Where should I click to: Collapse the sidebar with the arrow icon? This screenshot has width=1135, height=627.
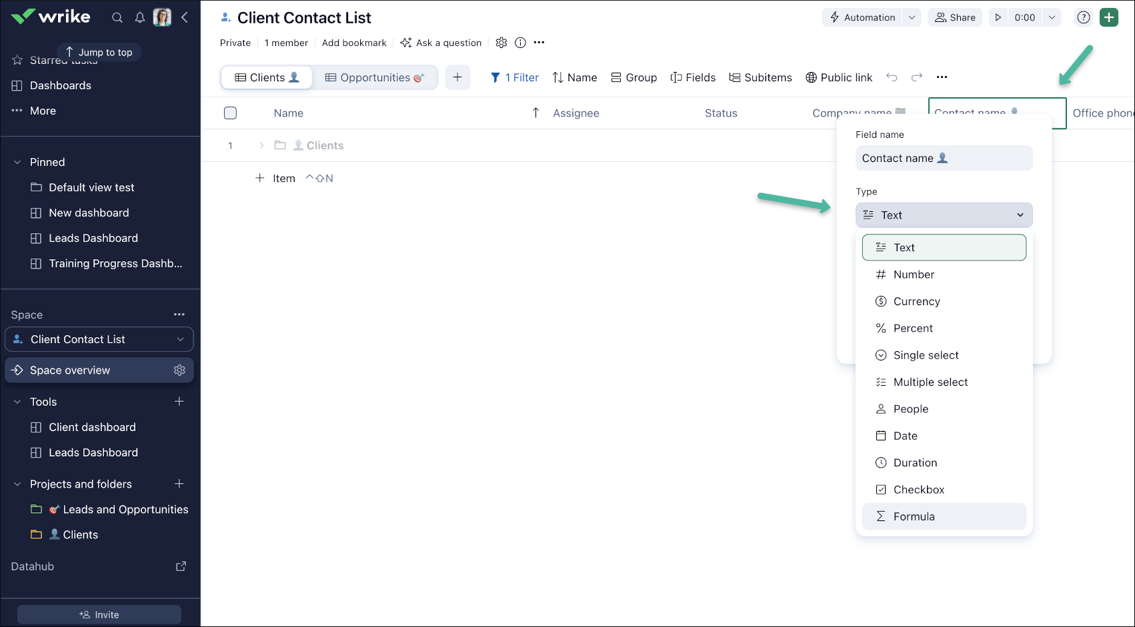[185, 17]
